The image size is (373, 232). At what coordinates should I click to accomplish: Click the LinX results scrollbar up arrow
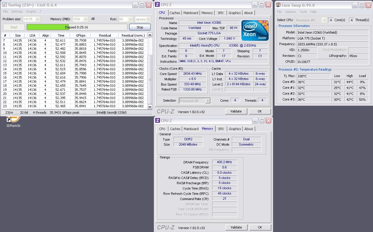tap(150, 35)
